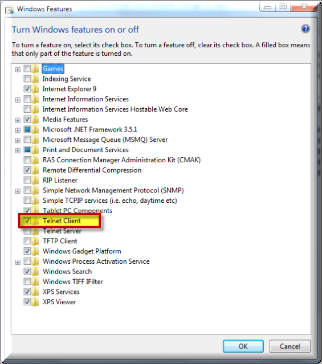
Task: Click the Windows Search folder icon
Action: [x=35, y=271]
